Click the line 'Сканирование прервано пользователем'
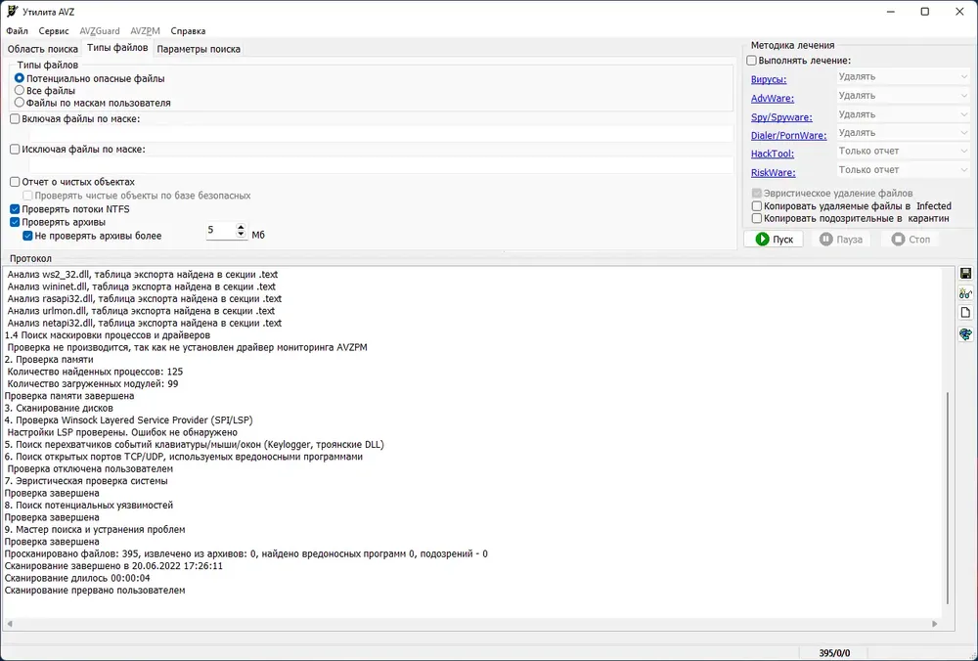The image size is (978, 661). [95, 590]
